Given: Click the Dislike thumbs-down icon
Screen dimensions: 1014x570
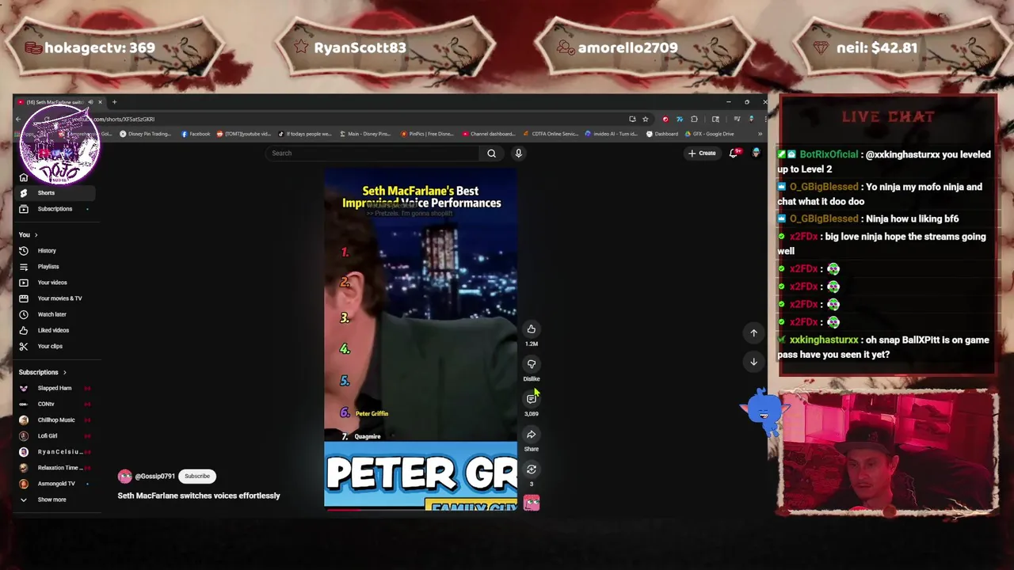Looking at the screenshot, I should pyautogui.click(x=532, y=364).
